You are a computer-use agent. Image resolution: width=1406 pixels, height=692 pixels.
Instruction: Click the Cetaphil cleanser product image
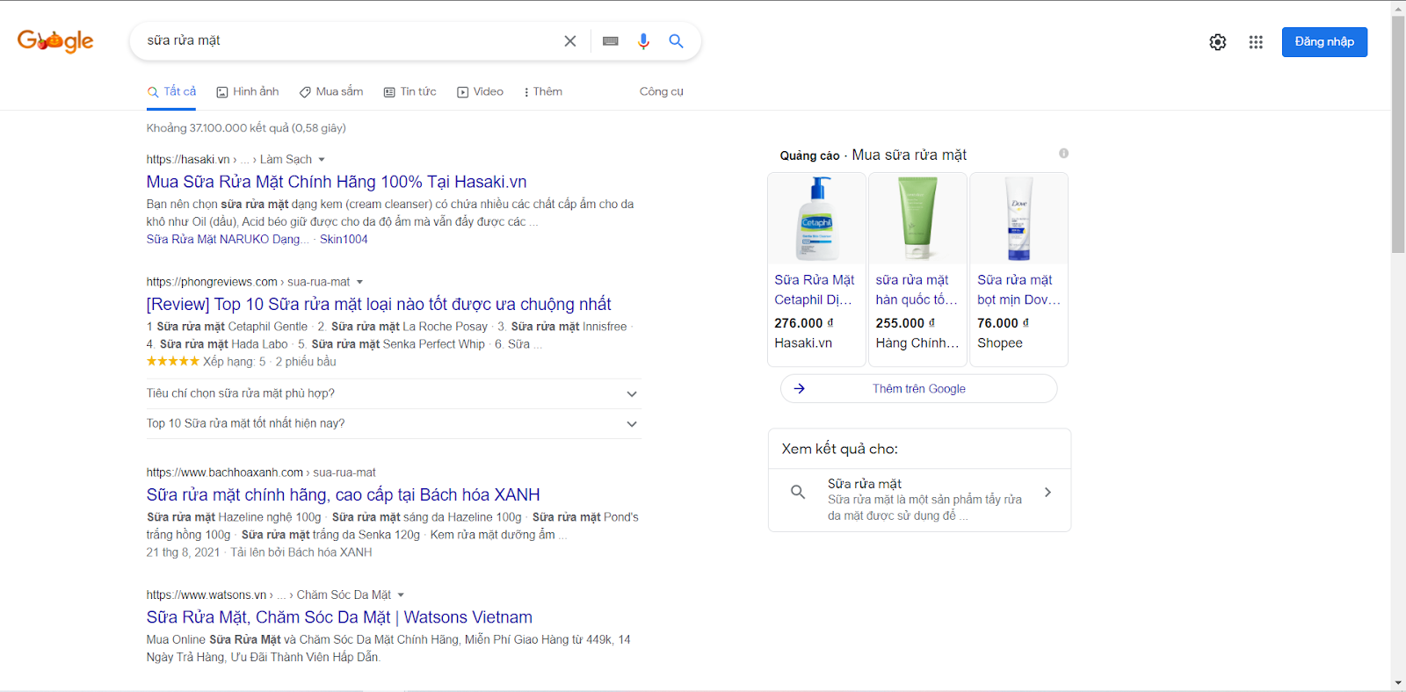coord(817,219)
